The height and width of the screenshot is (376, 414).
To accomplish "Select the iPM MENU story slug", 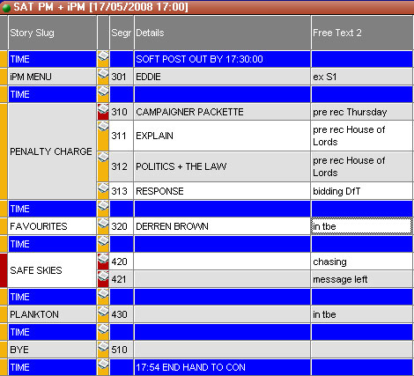I will [x=52, y=77].
